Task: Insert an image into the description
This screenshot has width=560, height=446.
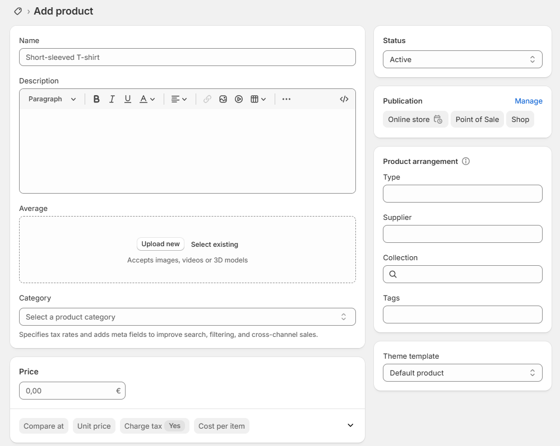Action: pos(223,99)
